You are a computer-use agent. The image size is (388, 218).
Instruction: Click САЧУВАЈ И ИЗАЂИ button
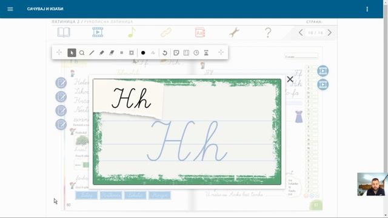coord(45,9)
